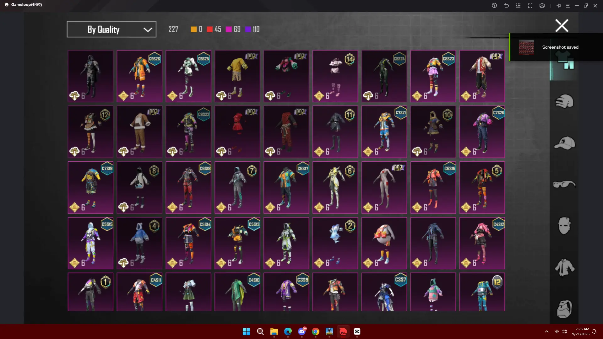Screen dimensions: 603x339
Task: Select the face mask category icon
Action: point(564,225)
